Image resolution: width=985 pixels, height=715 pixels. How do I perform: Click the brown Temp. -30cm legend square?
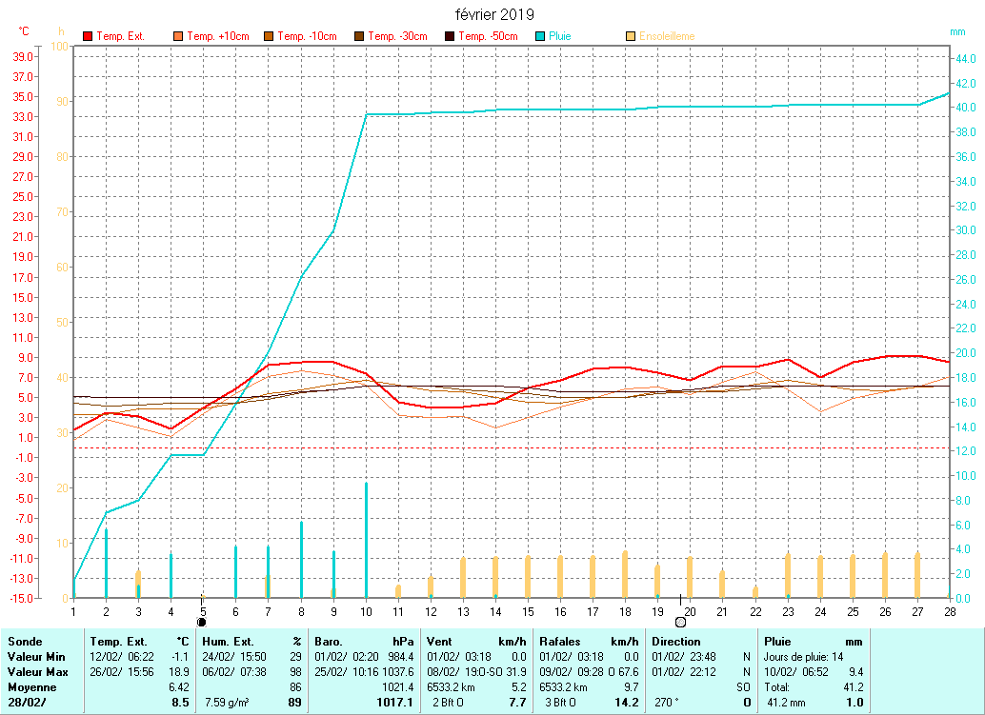359,37
